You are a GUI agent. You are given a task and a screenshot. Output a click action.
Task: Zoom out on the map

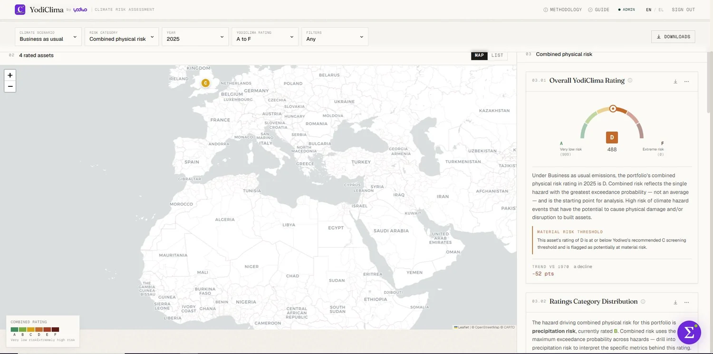[10, 86]
